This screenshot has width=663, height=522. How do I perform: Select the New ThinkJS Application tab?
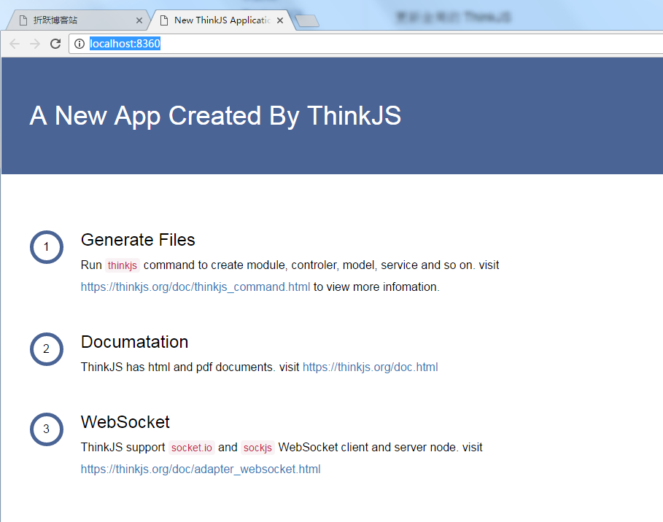[221, 20]
